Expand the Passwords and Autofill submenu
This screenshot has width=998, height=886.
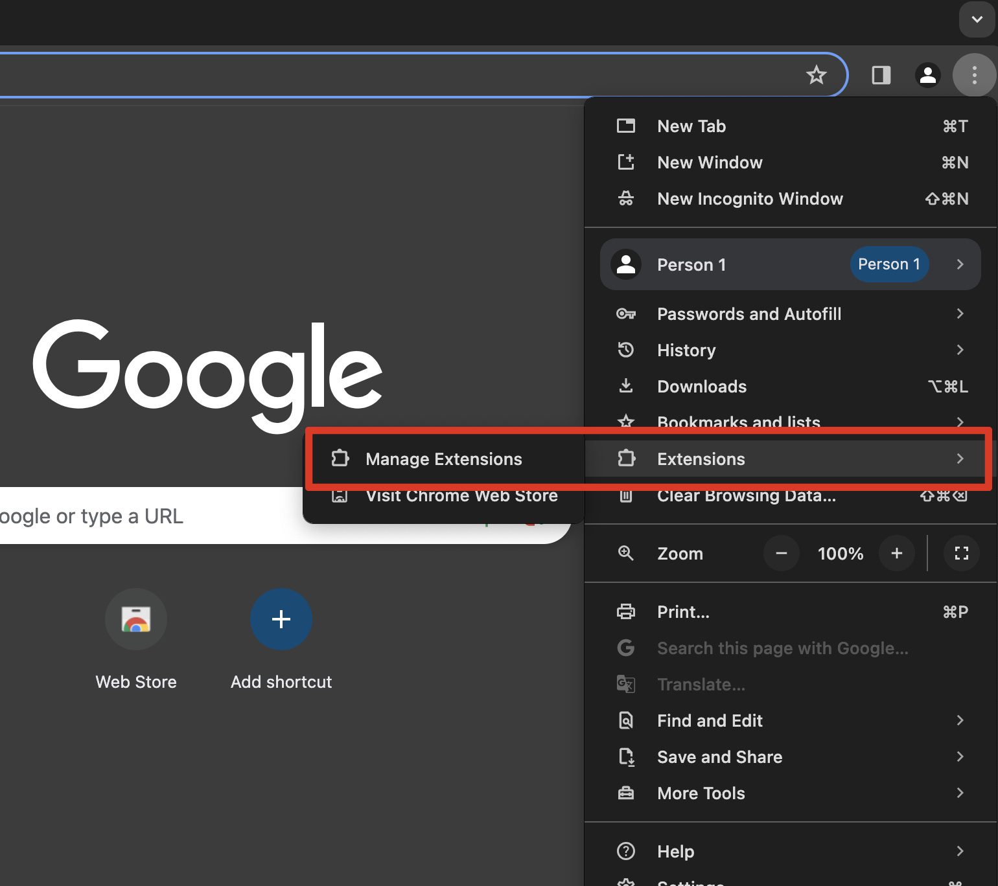click(749, 314)
